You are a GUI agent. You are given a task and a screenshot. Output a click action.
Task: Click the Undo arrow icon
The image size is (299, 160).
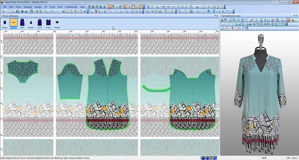(51, 11)
